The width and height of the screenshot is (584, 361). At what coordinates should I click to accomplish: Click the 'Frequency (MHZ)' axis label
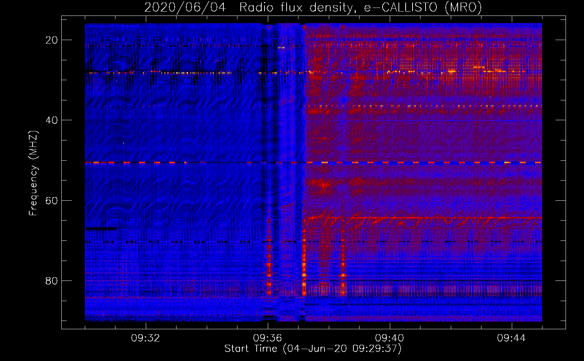[33, 173]
